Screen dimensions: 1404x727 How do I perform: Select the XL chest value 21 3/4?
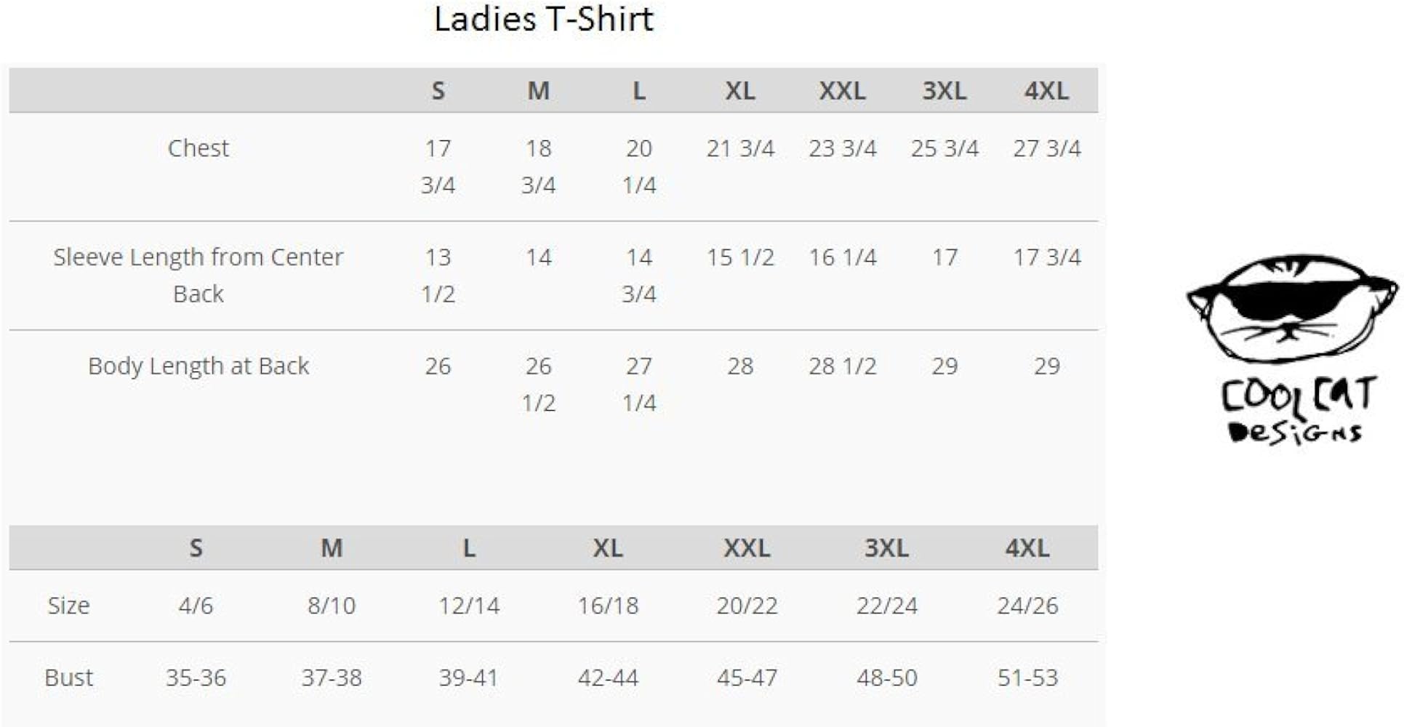point(740,148)
